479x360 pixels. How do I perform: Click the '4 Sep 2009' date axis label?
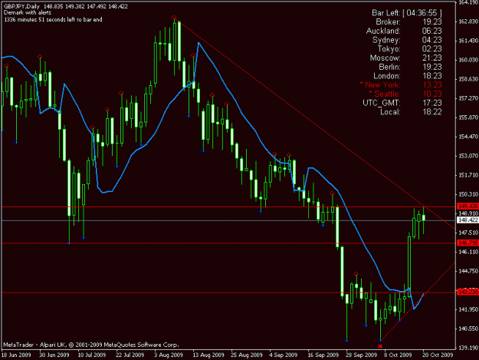283,355
